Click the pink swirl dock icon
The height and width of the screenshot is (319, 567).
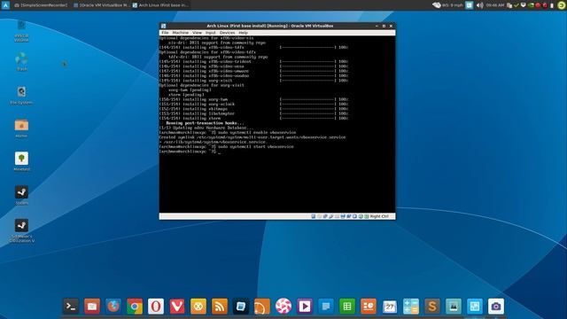[x=283, y=307]
